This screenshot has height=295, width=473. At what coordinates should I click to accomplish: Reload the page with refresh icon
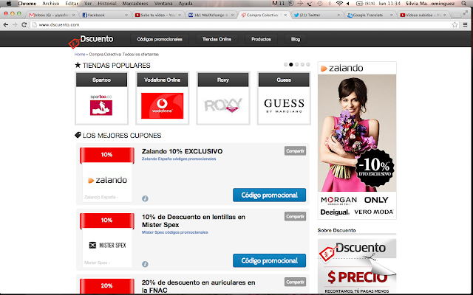pyautogui.click(x=24, y=25)
